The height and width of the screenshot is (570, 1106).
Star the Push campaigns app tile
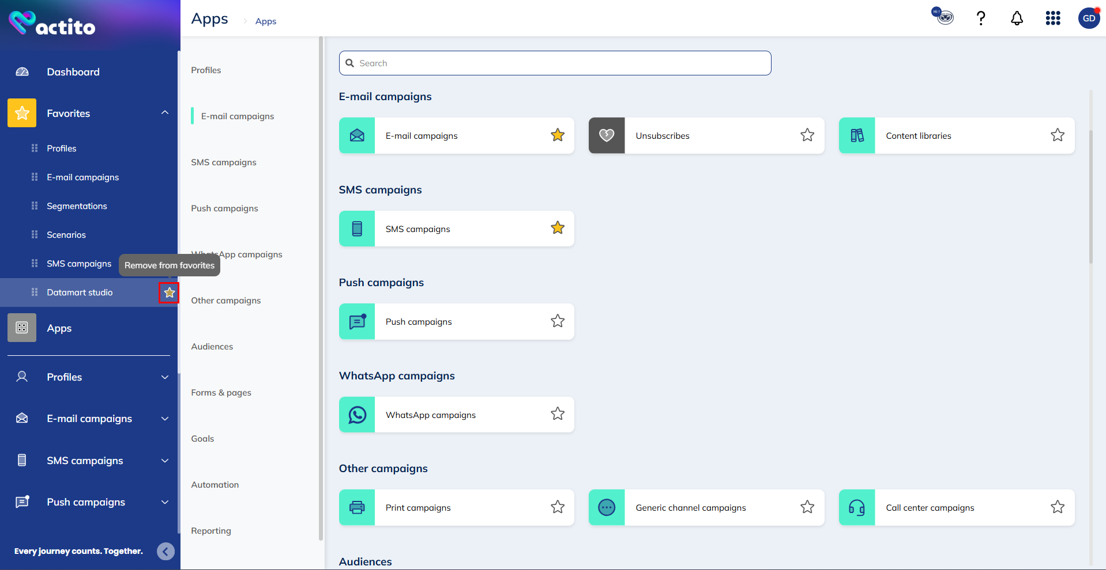557,321
